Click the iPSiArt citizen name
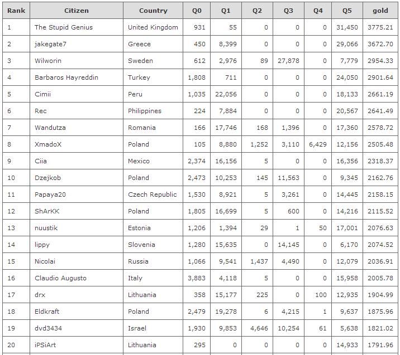The height and width of the screenshot is (355, 400). point(45,345)
